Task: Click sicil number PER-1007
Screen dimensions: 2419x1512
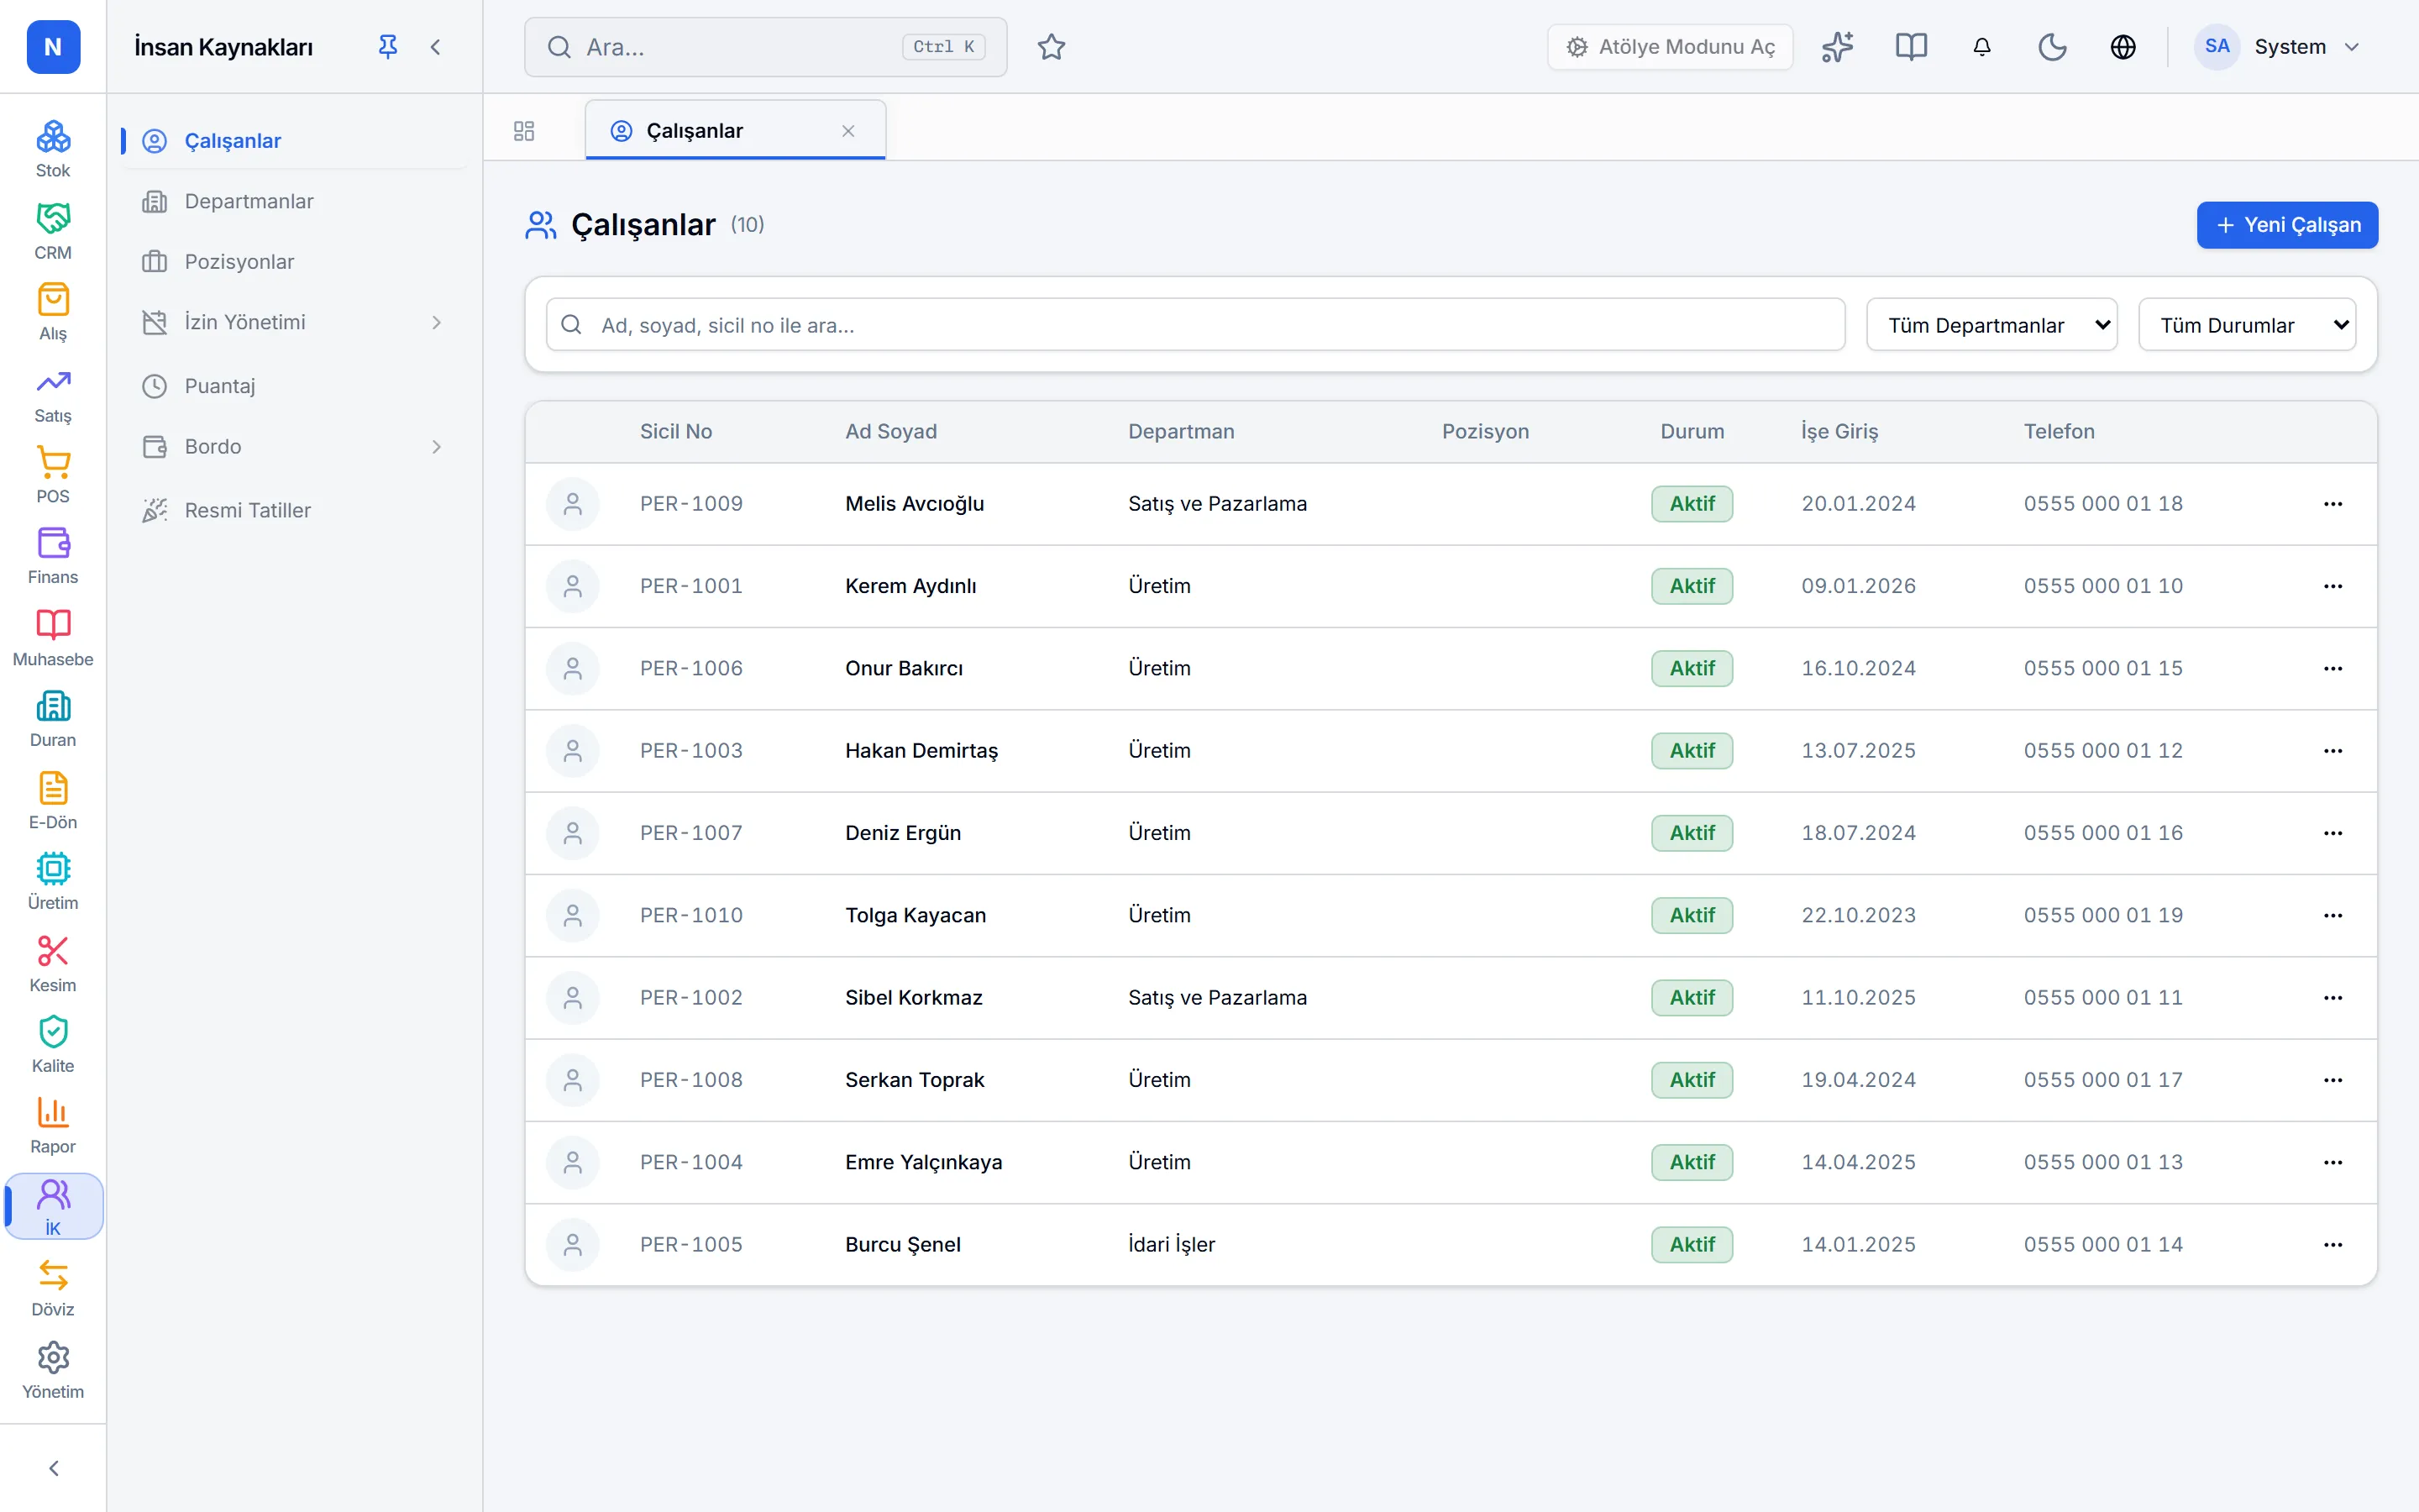Action: [690, 833]
